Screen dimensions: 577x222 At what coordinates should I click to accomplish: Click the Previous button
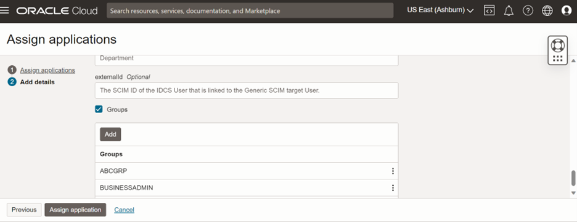click(x=24, y=210)
